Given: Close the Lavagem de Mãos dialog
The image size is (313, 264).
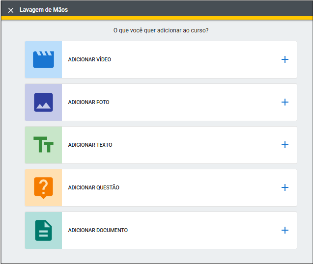Looking at the screenshot, I should (10, 10).
